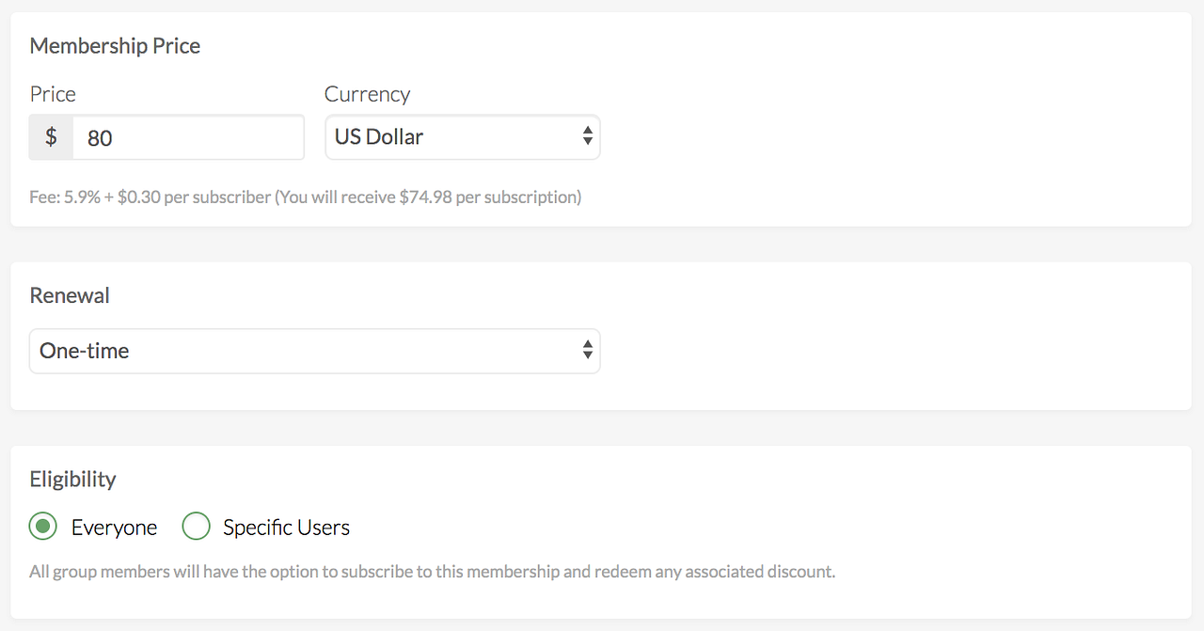The width and height of the screenshot is (1204, 631).
Task: Click the up-down arrows on Renewal selector
Action: pos(587,351)
